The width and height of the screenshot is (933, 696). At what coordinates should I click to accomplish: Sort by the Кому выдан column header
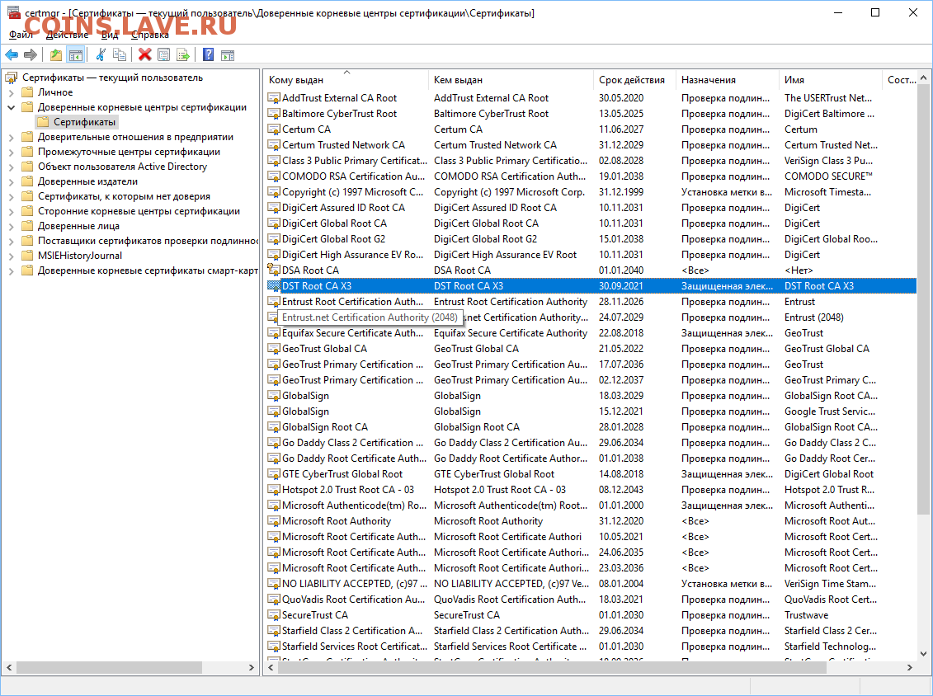click(346, 80)
